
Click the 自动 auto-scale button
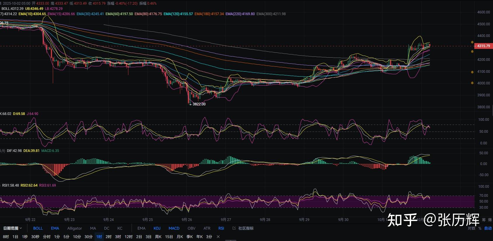tap(488, 228)
